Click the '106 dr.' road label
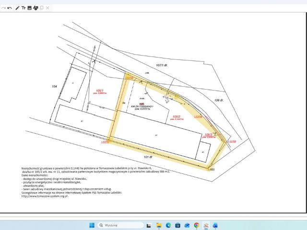 pos(219,100)
